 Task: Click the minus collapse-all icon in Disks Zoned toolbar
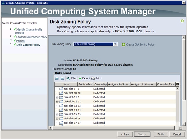click(x=62, y=78)
